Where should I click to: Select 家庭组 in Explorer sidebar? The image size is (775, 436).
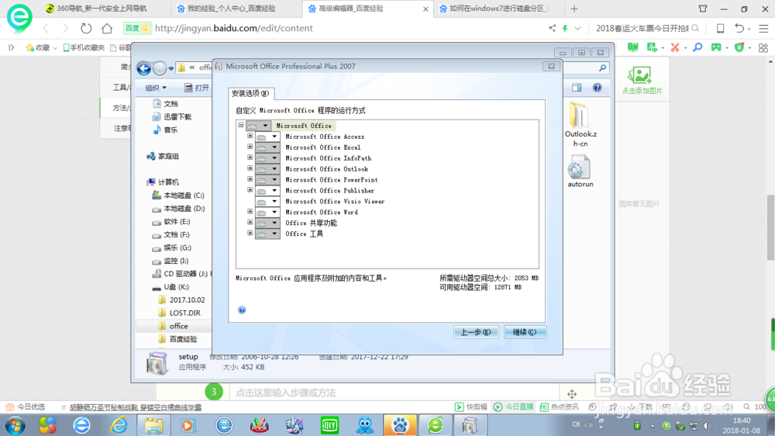[163, 157]
